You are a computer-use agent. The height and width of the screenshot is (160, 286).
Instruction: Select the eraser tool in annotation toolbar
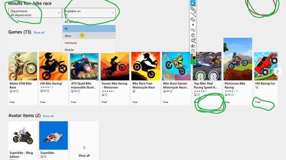pyautogui.click(x=193, y=19)
